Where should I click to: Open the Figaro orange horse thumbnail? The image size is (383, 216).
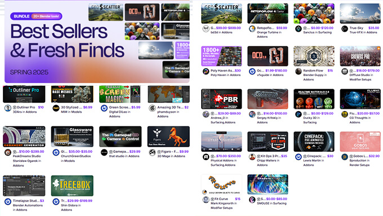[168, 136]
